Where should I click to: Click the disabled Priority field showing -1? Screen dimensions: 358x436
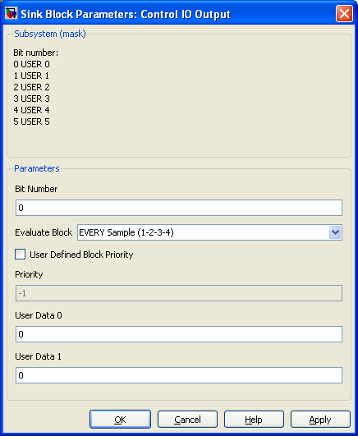click(x=179, y=293)
